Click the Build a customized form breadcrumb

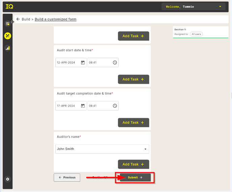pyautogui.click(x=55, y=19)
